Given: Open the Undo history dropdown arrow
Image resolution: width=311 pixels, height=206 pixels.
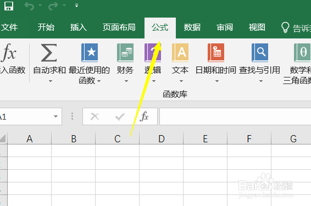Looking at the screenshot, I should pyautogui.click(x=40, y=5).
